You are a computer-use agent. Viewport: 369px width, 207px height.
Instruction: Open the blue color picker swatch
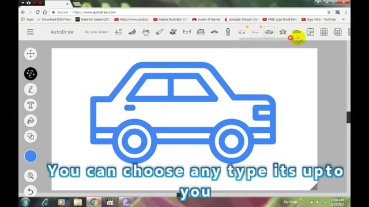[31, 156]
